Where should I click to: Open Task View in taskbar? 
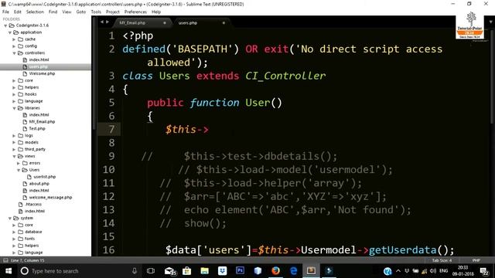pyautogui.click(x=151, y=271)
